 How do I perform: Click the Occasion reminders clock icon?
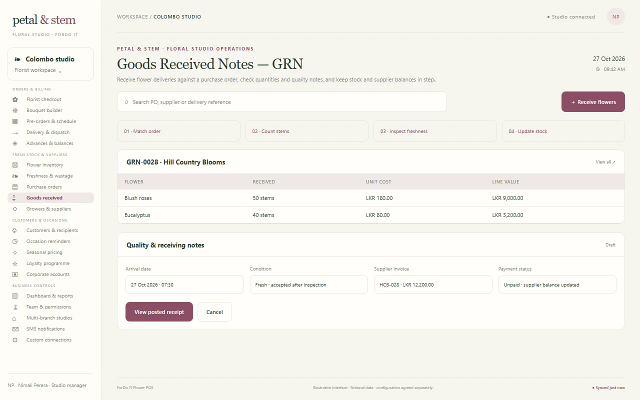15,241
